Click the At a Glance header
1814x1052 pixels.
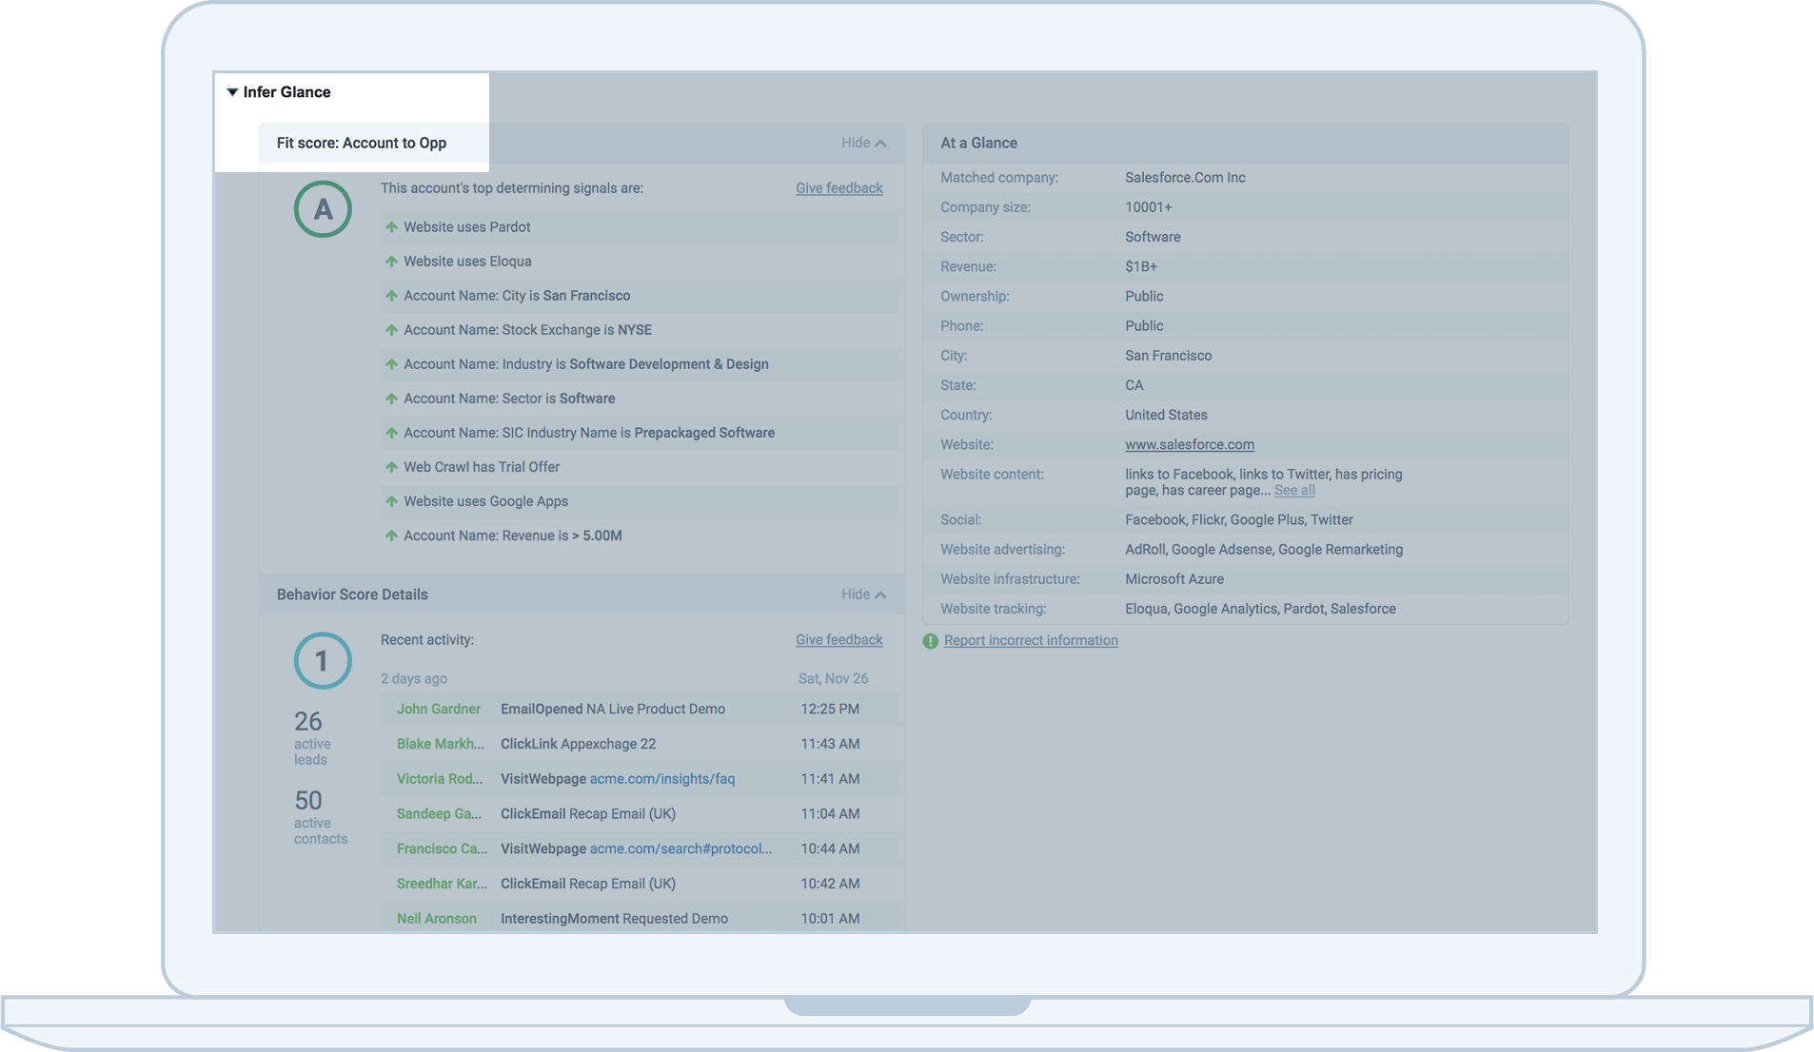click(x=978, y=143)
